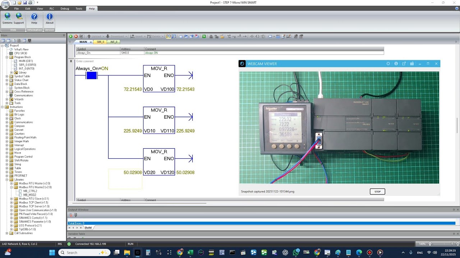Expand the Bit Logic instructions folder
This screenshot has width=460, height=258.
[7, 115]
